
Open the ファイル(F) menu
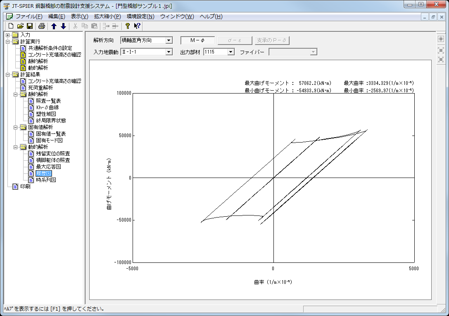click(29, 16)
